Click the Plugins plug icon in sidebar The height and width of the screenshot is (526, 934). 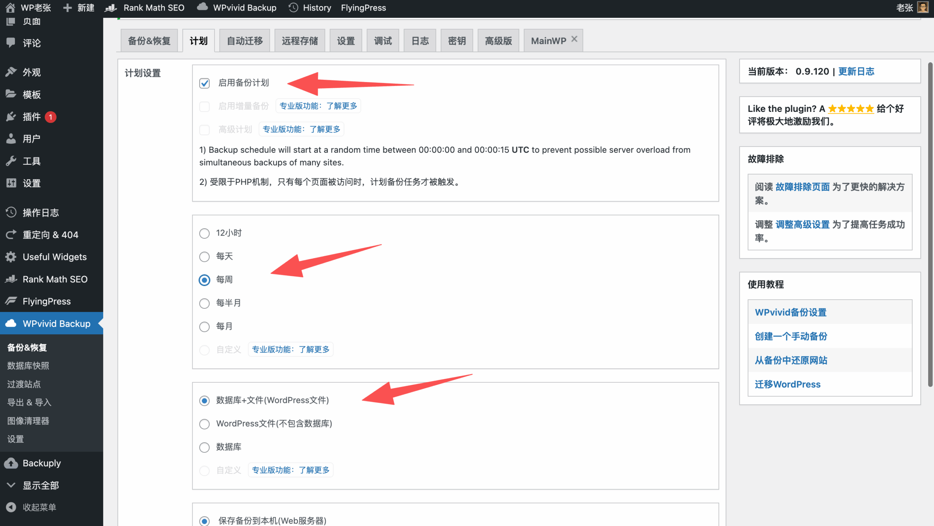click(11, 117)
